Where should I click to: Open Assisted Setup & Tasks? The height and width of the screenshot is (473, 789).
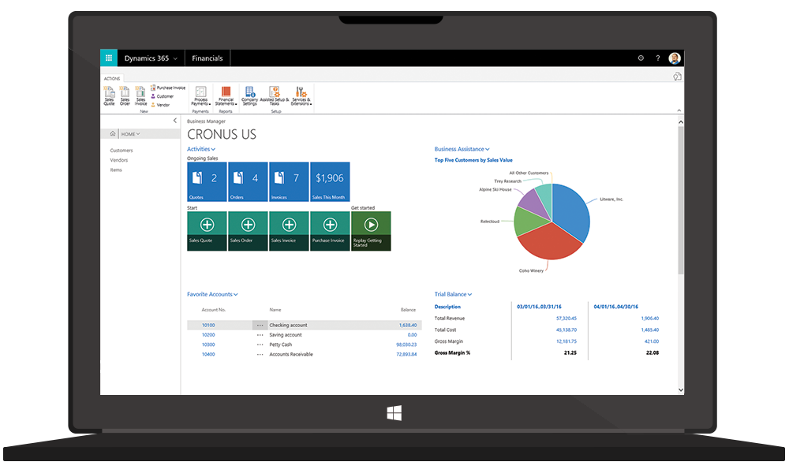275,96
